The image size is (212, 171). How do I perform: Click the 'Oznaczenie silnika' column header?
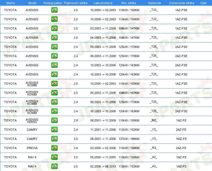181,3
